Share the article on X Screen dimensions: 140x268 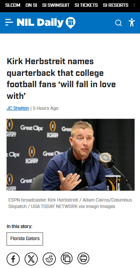point(31,259)
